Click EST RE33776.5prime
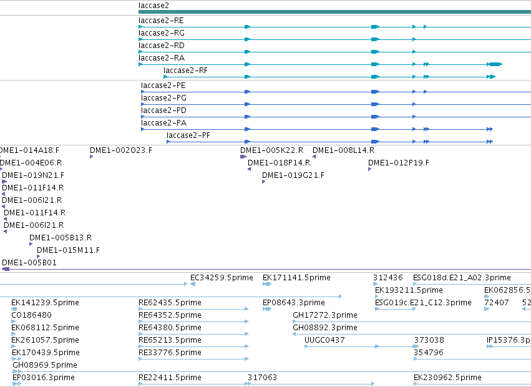531x387 pixels. pyautogui.click(x=170, y=353)
